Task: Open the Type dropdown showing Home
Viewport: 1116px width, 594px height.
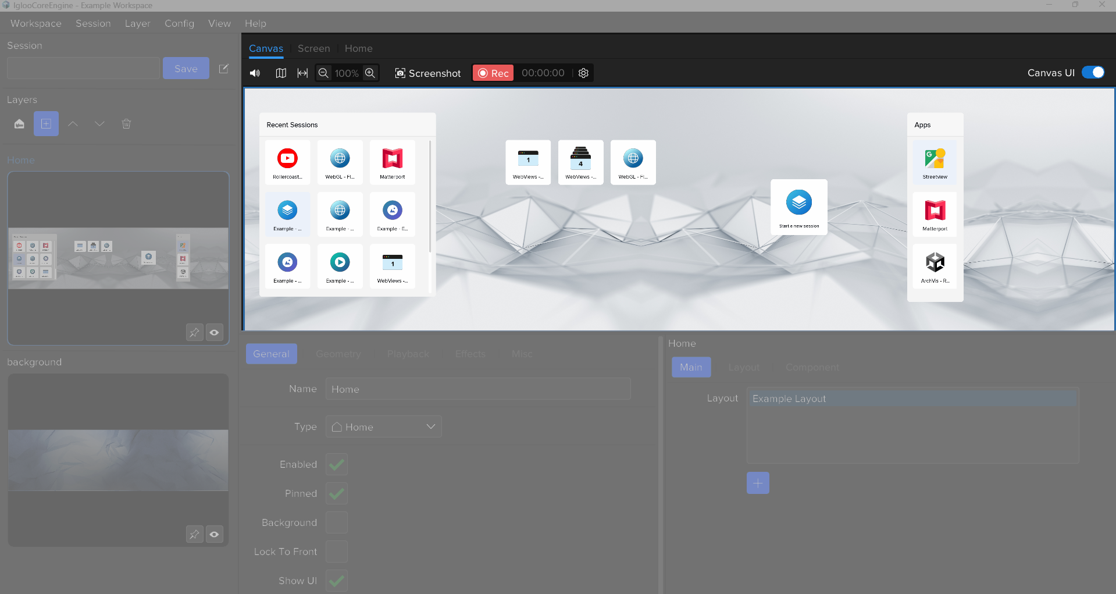Action: pos(384,426)
